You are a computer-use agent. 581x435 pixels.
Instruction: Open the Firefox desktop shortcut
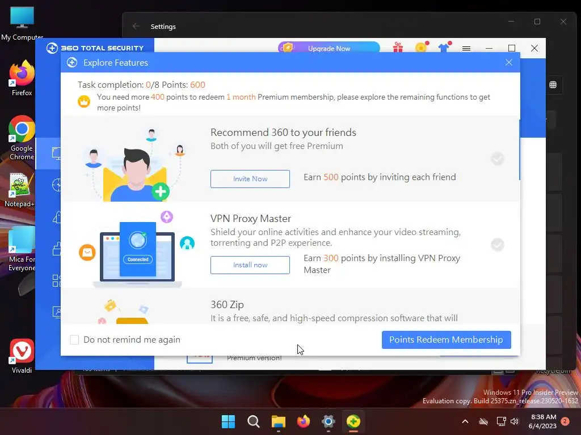[22, 78]
